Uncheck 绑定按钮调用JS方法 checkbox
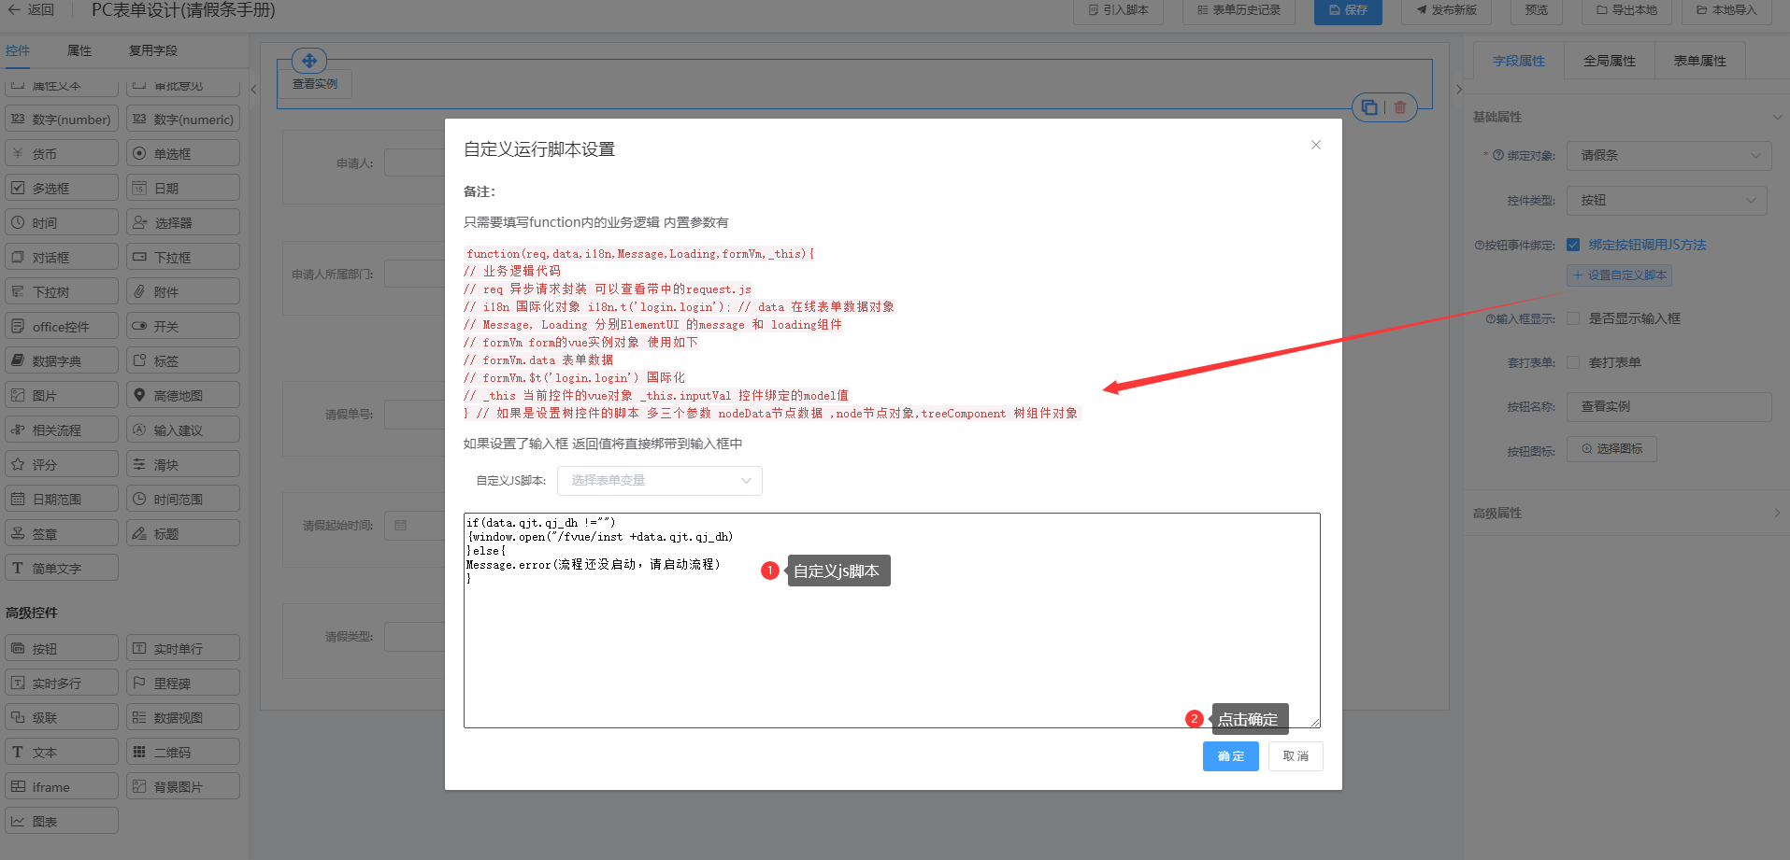 tap(1573, 245)
